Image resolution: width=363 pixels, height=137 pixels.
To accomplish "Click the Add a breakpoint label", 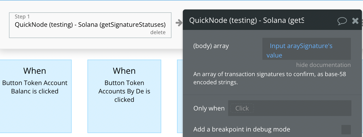I will [x=242, y=129].
